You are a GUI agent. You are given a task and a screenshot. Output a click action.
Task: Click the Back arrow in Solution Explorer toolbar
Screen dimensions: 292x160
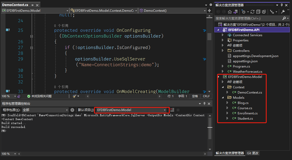(x=218, y=12)
